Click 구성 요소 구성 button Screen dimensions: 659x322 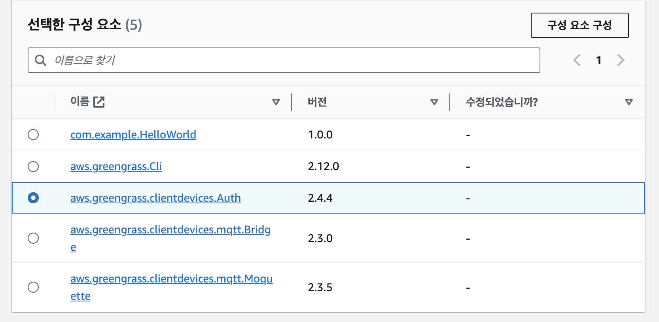(579, 25)
